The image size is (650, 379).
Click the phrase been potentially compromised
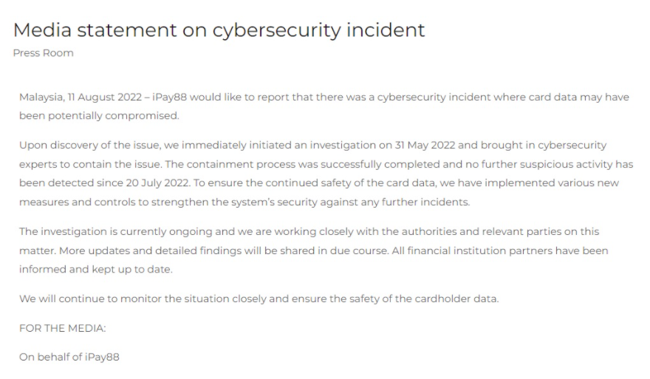pyautogui.click(x=99, y=116)
